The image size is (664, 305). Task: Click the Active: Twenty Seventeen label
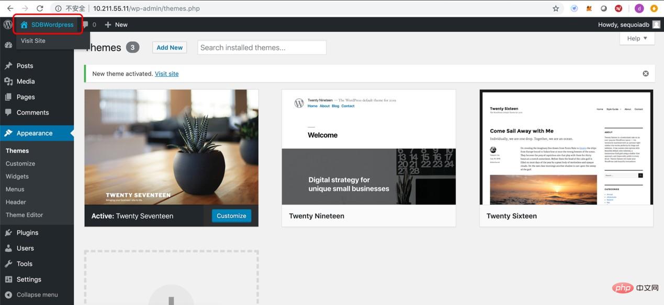coord(132,216)
